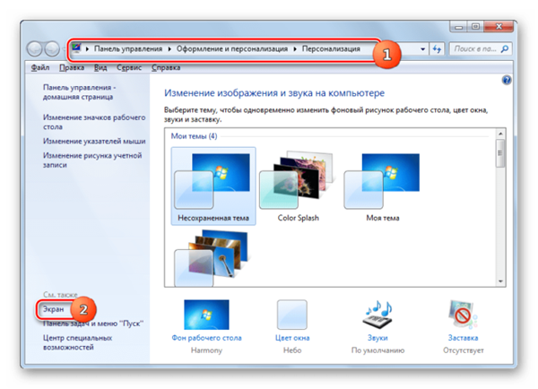Open the "Звуки" text link

[377, 338]
